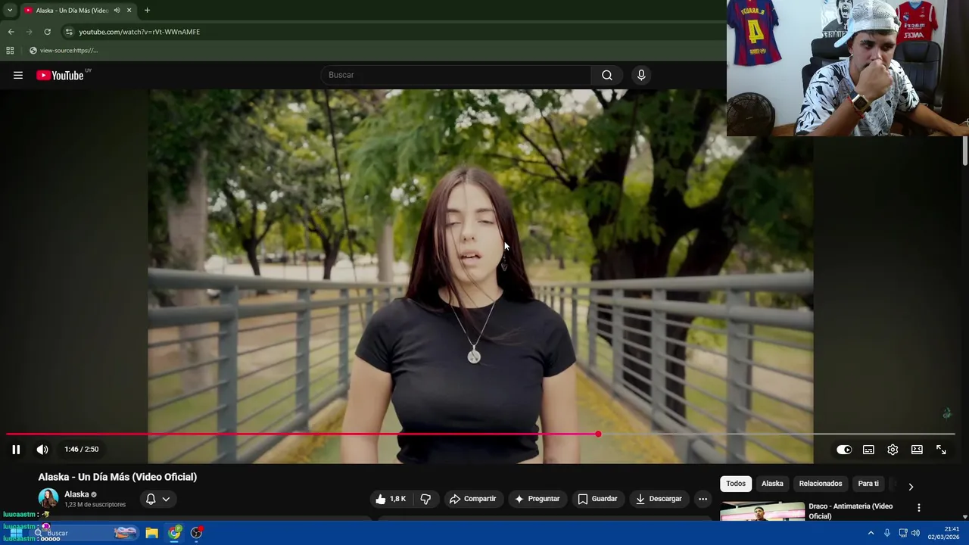Viewport: 969px width, 545px height.
Task: Toggle the autoplay switch
Action: [844, 450]
